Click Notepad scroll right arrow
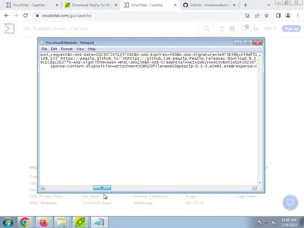Image resolution: width=304 pixels, height=228 pixels. [x=254, y=188]
